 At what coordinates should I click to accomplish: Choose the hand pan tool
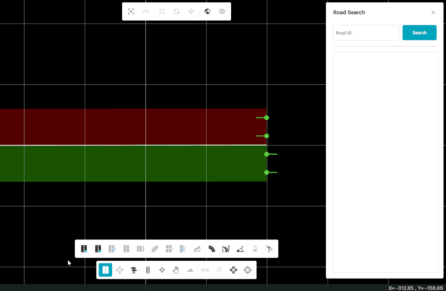tap(176, 270)
